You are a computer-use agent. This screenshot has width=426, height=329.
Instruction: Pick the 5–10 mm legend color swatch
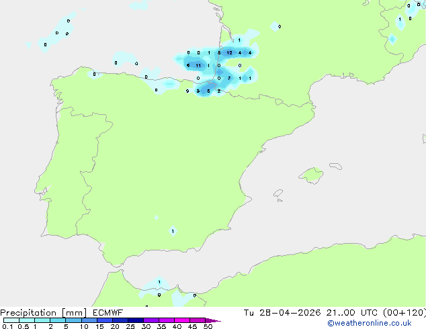[73, 320]
